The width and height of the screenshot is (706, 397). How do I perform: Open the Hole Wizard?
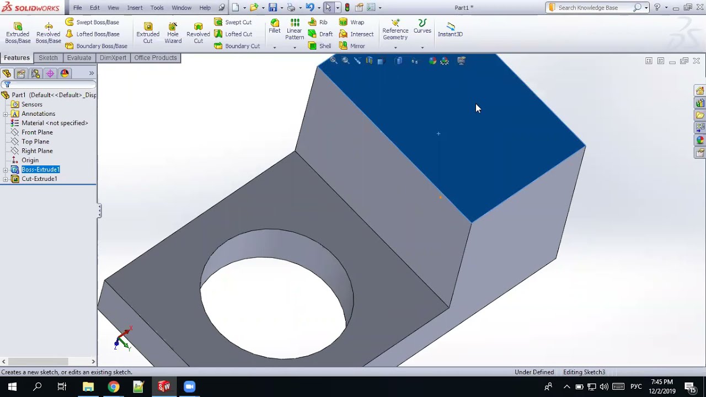[173, 33]
